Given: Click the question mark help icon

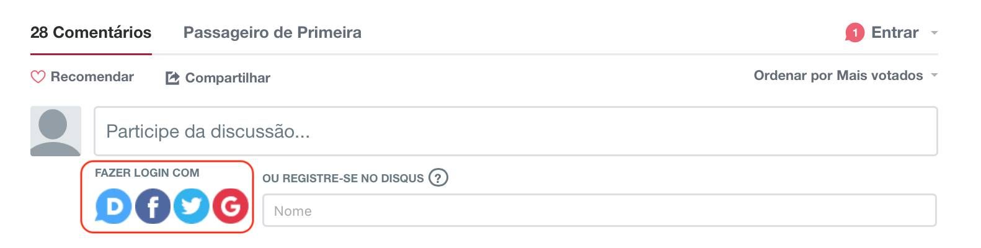Looking at the screenshot, I should (x=438, y=178).
